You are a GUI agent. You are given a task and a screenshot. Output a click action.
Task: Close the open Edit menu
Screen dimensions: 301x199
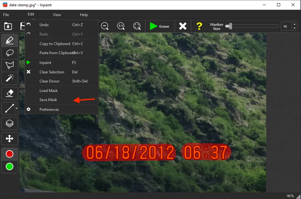[31, 14]
